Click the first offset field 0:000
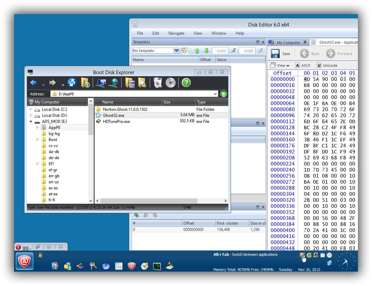This screenshot has width=372, height=286. [x=220, y=51]
